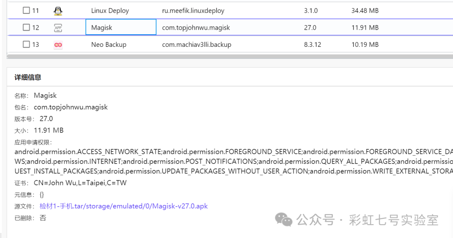The height and width of the screenshot is (238, 453).
Task: Click com.topjohnwu.magisk in the table row
Action: click(x=196, y=28)
